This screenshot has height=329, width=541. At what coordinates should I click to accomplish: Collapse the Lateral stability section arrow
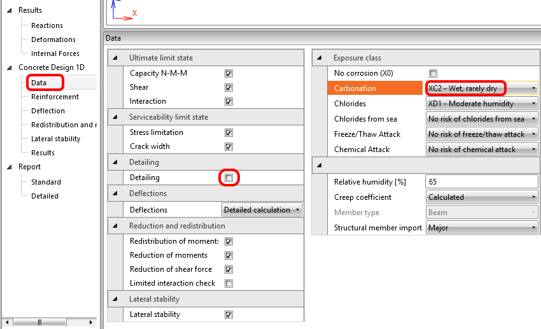click(x=115, y=299)
